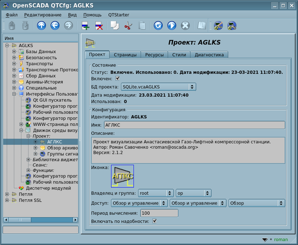298x245 pixels.
Task: Open the QTStarter menu
Action: coord(119,15)
